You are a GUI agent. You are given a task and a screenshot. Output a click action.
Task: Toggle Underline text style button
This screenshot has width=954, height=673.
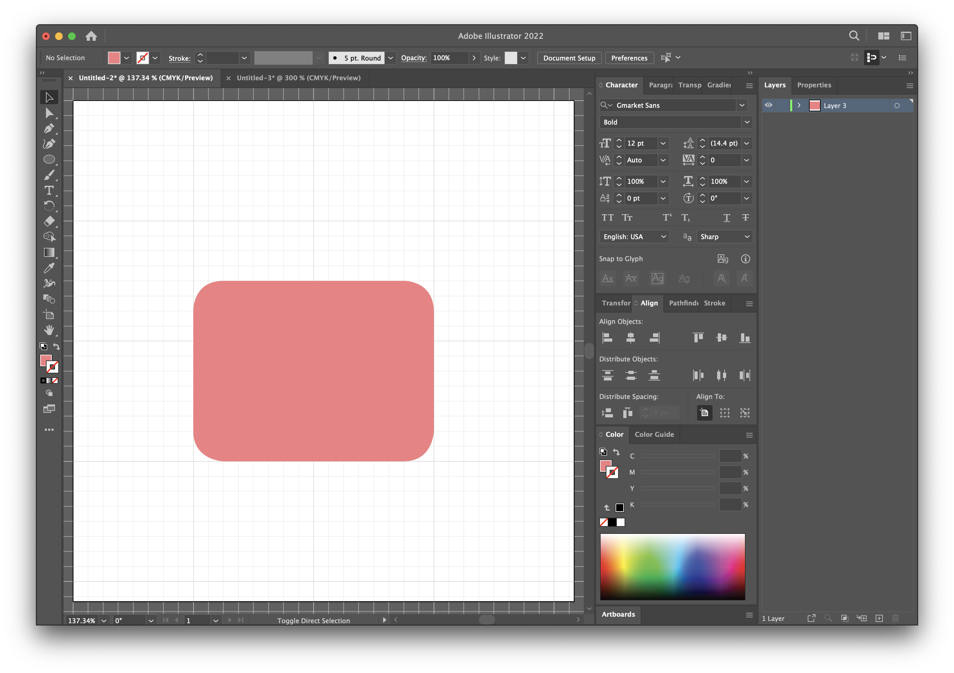pyautogui.click(x=726, y=218)
